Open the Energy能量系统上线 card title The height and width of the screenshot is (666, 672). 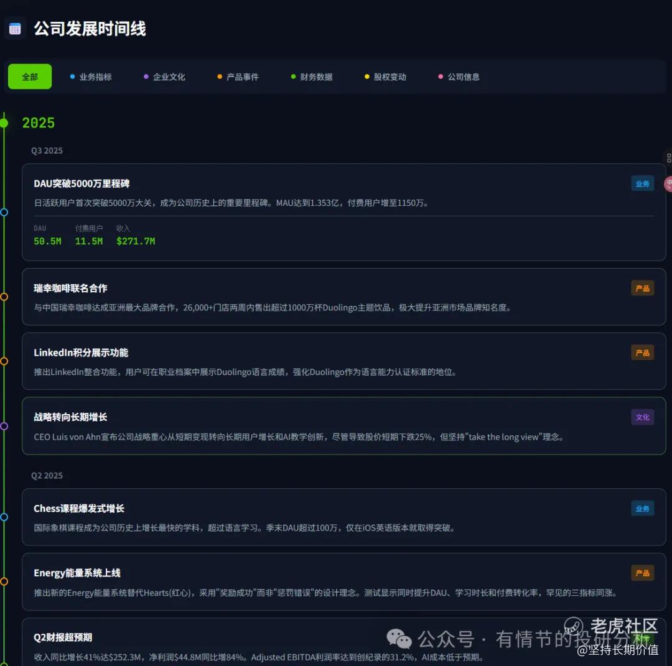tap(77, 573)
